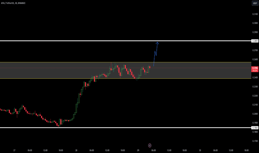The image size is (259, 153).
Task: Click date label 27 on time axis
Action: (x=14, y=150)
